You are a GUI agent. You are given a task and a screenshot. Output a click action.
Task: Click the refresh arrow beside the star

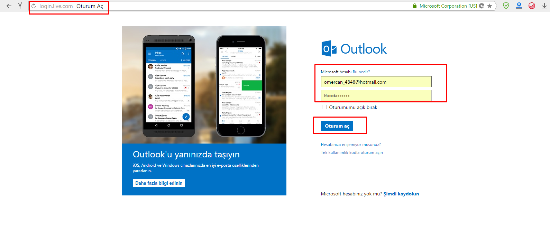482,6
